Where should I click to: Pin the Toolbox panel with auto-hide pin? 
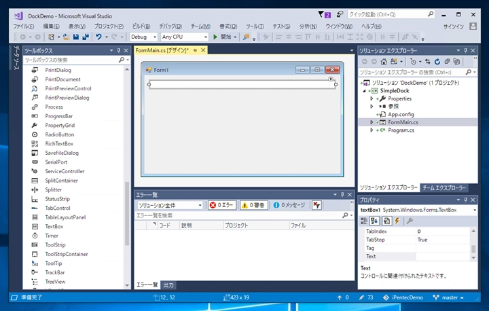(119, 50)
